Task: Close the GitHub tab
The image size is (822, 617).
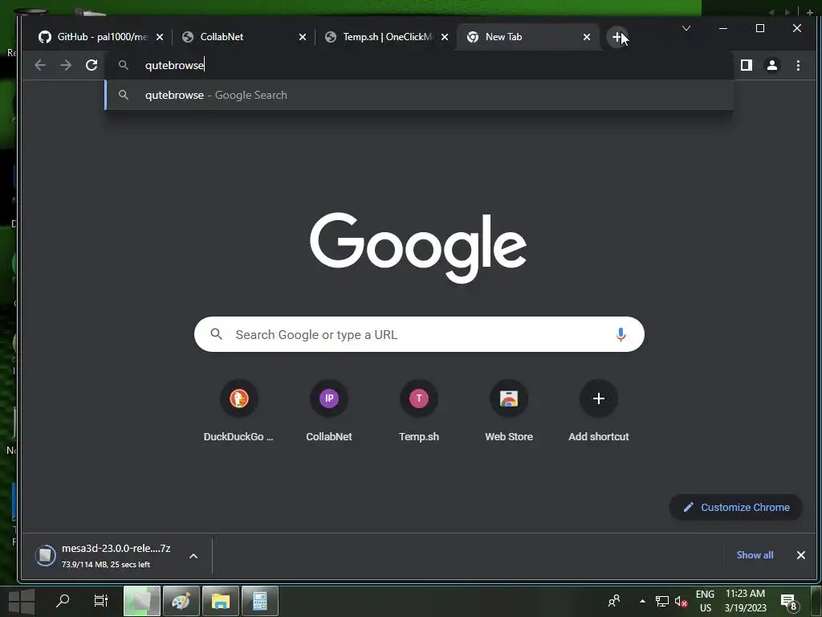Action: point(160,37)
